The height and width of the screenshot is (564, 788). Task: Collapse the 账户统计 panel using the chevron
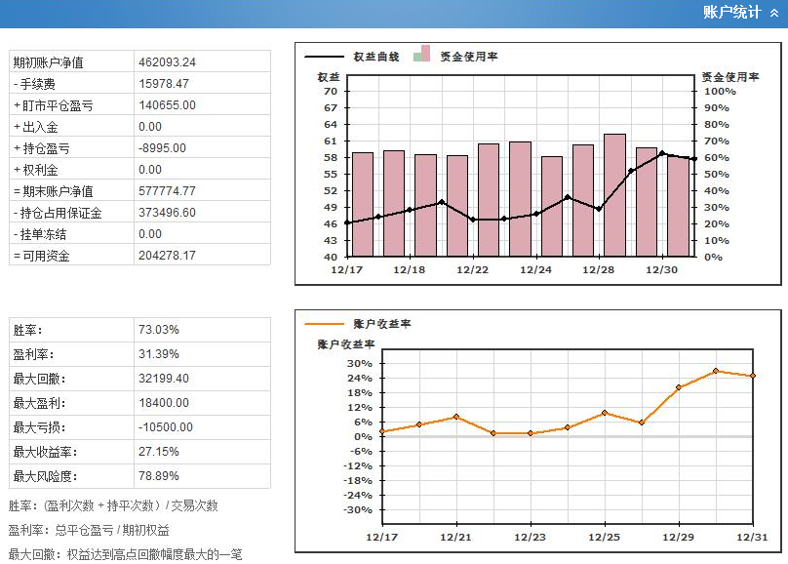774,14
